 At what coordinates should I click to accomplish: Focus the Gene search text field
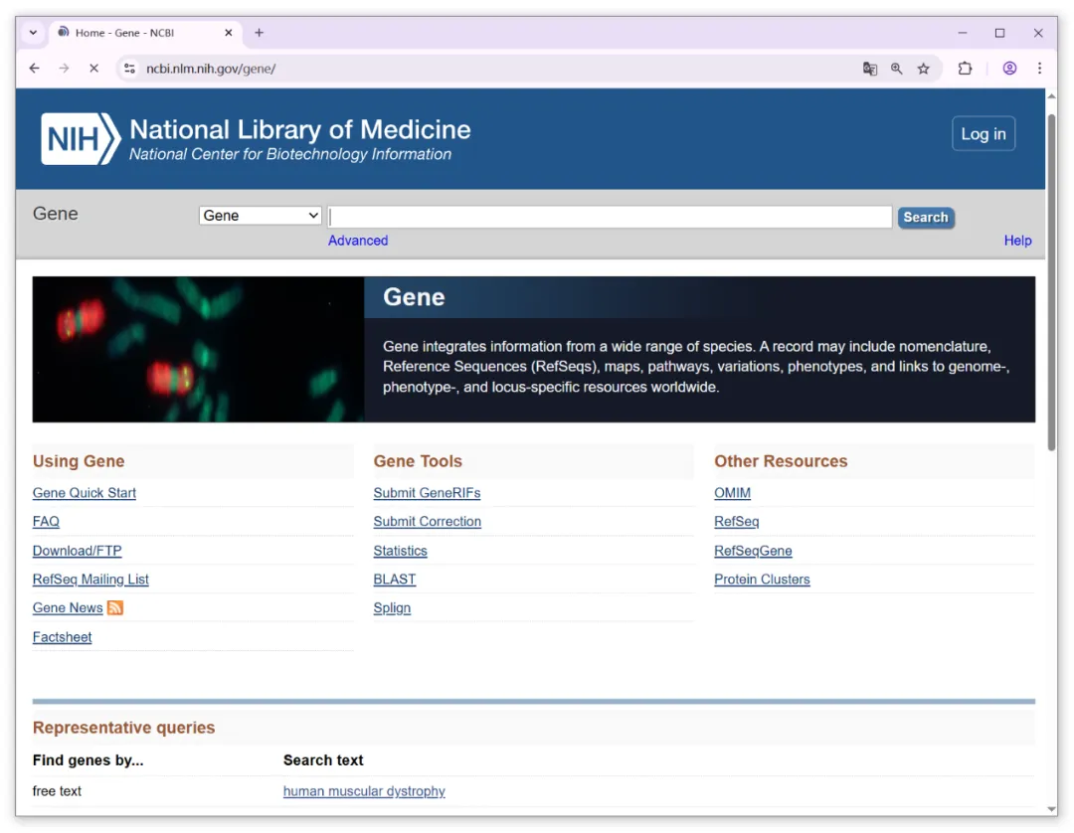(610, 217)
